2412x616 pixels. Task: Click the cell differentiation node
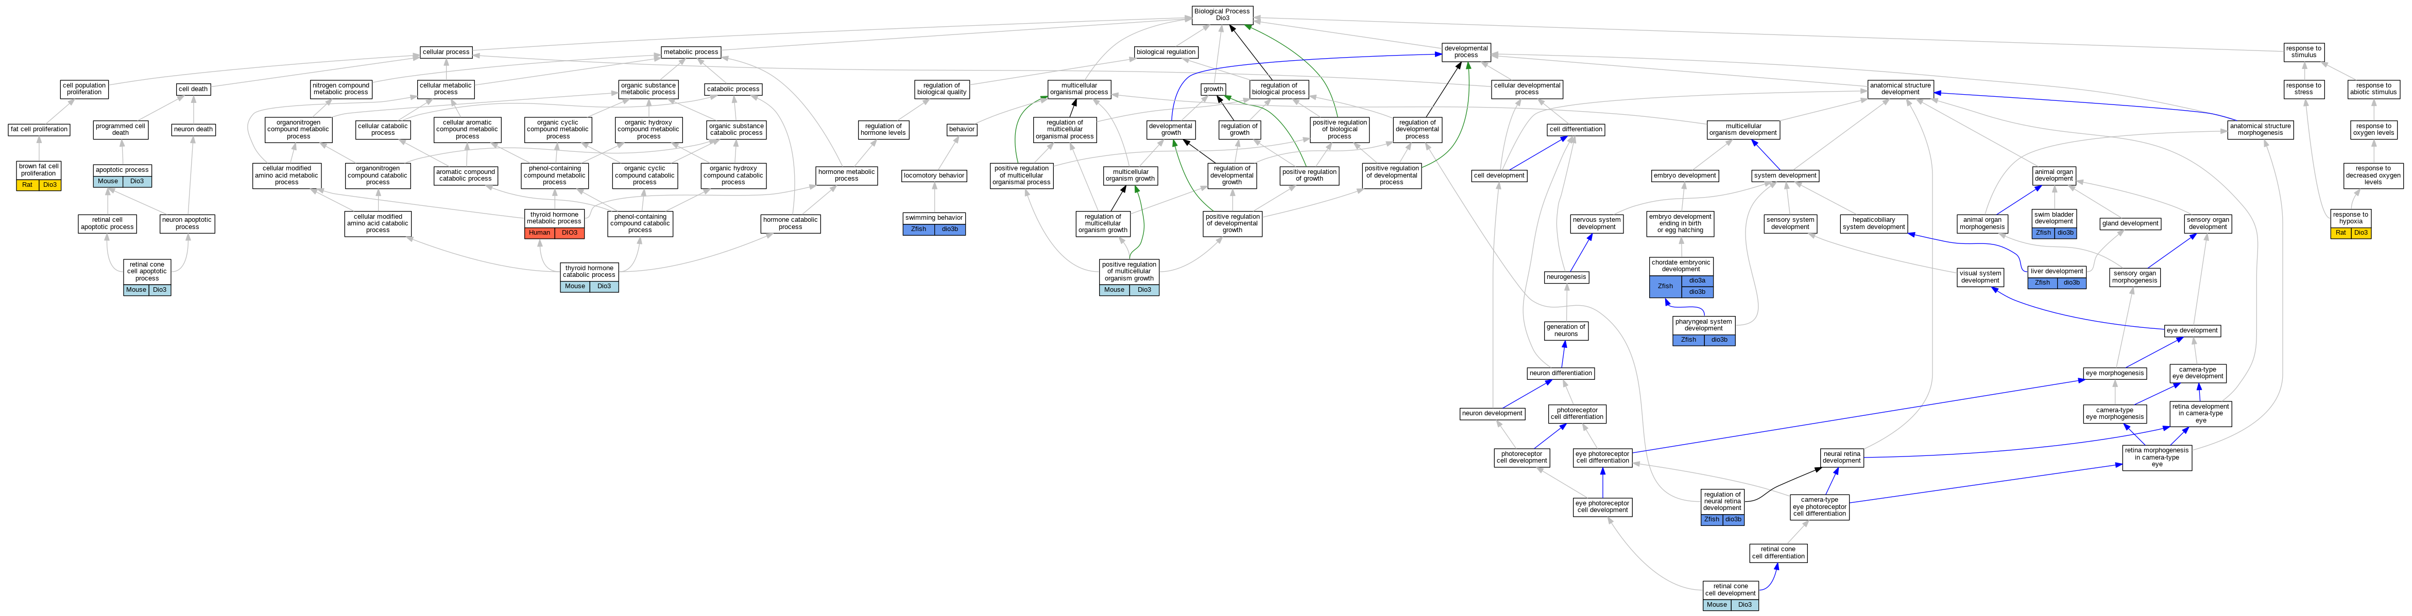point(1576,129)
